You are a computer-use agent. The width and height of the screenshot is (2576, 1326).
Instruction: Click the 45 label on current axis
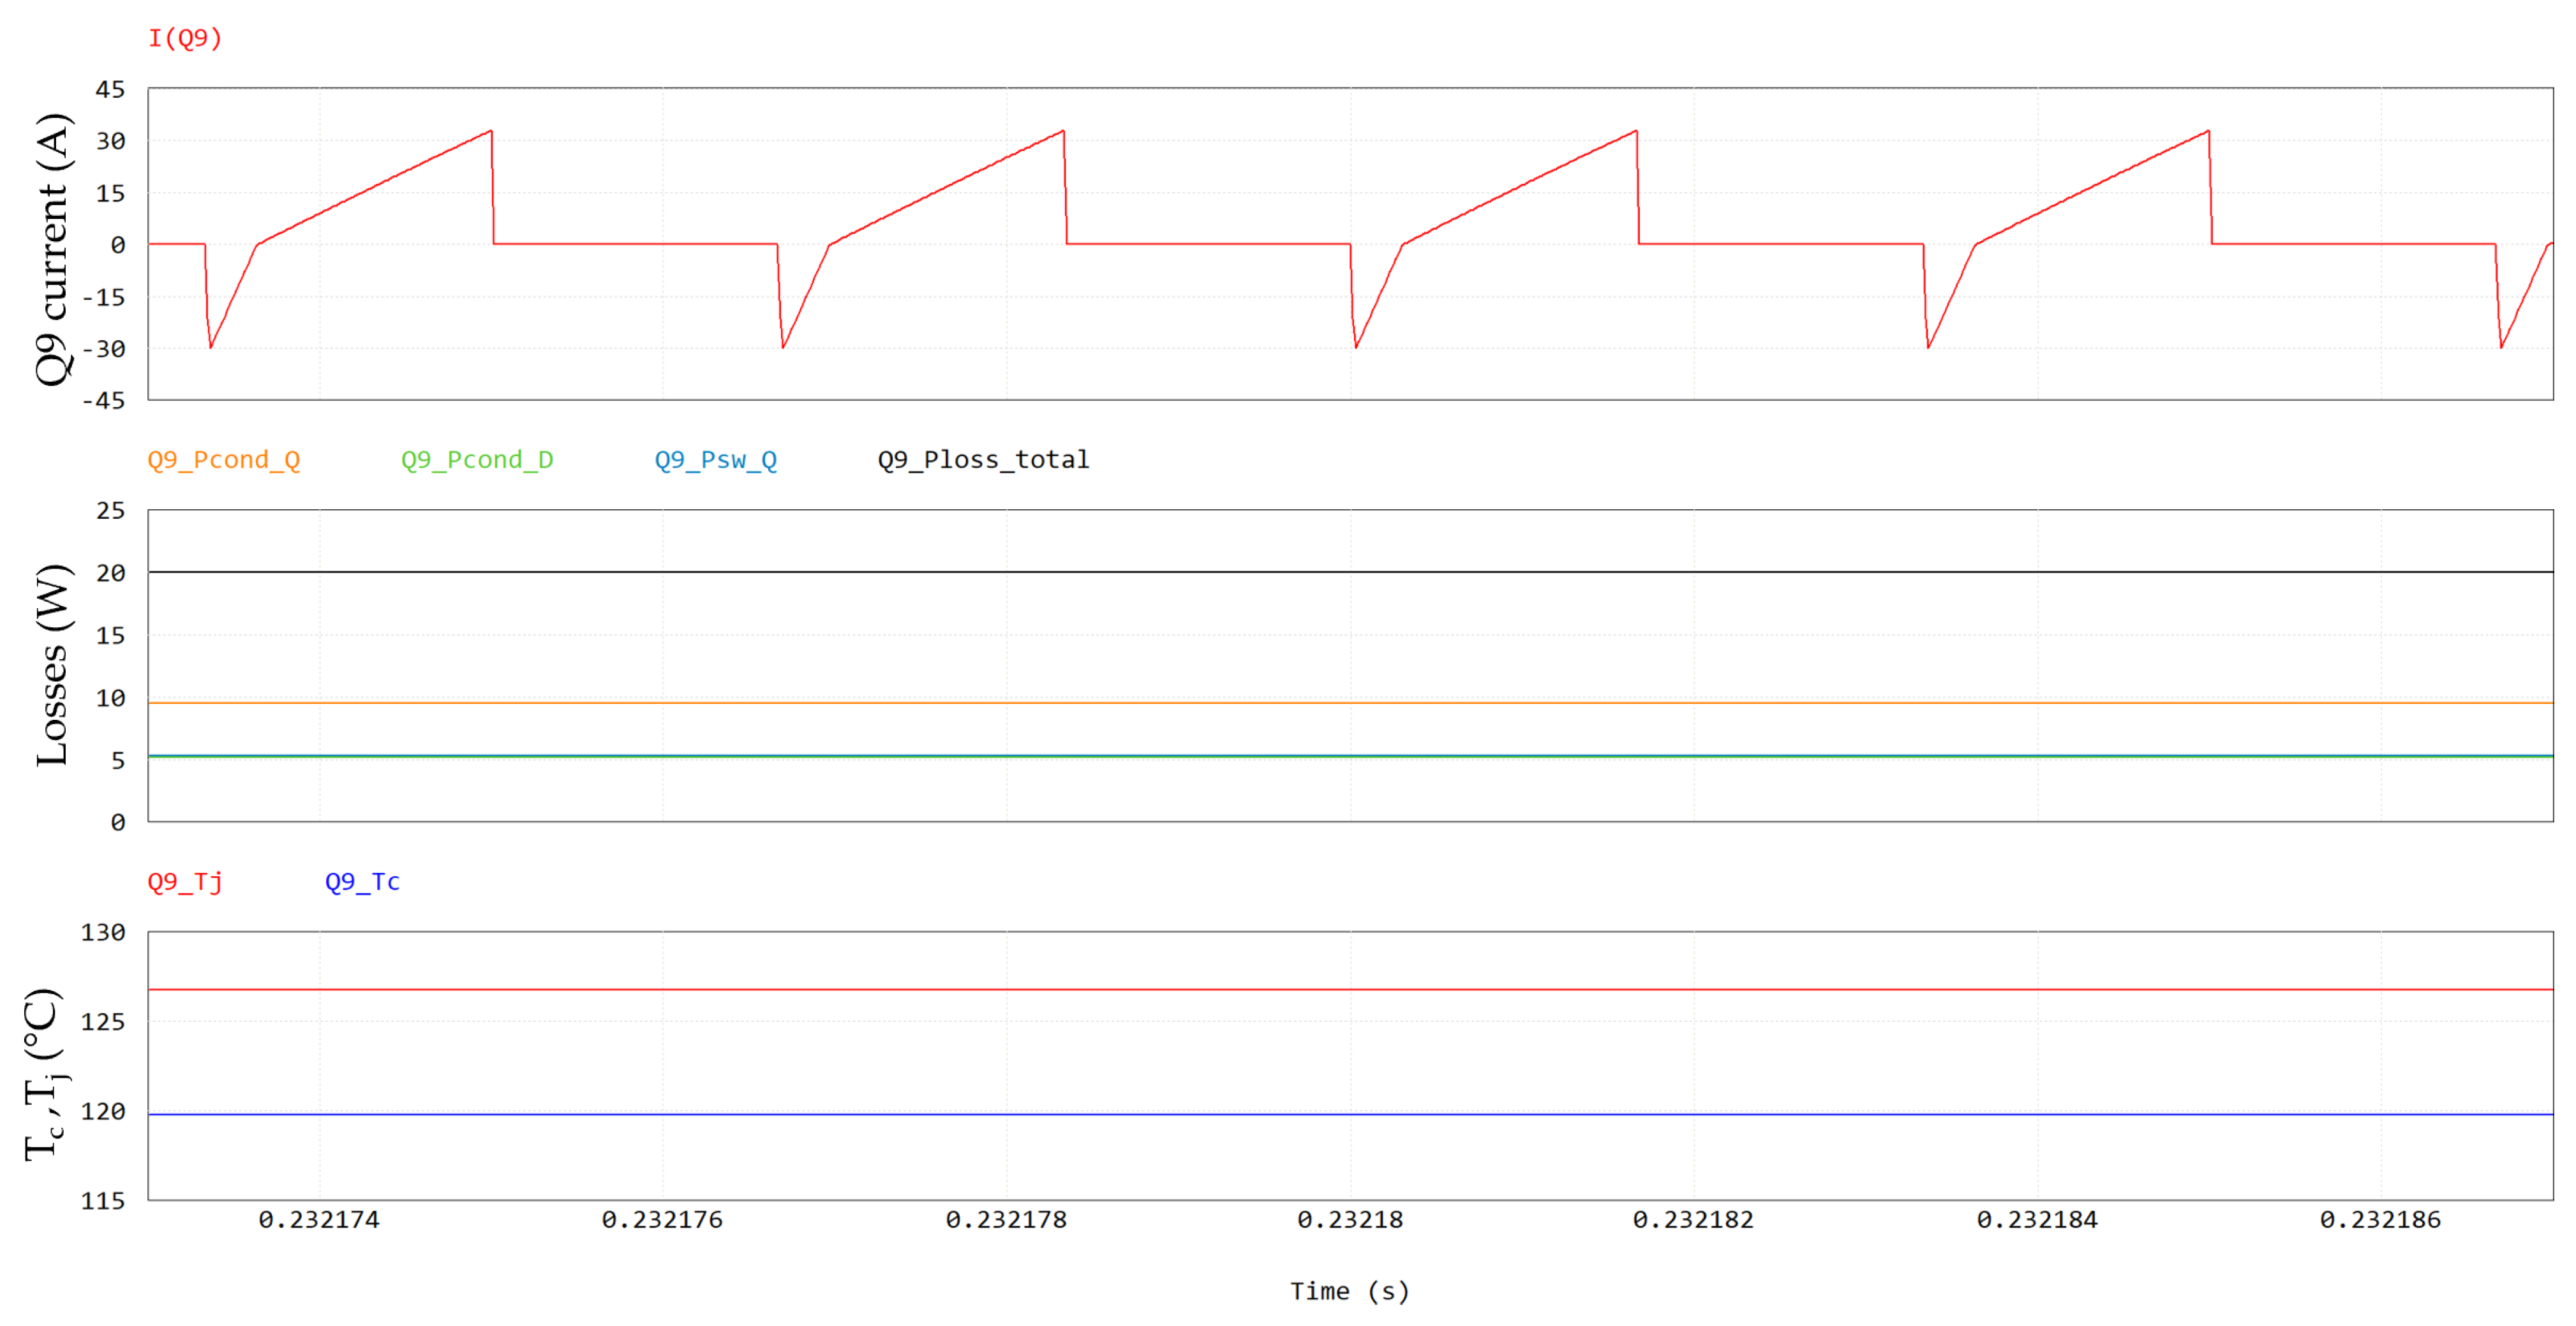[110, 90]
